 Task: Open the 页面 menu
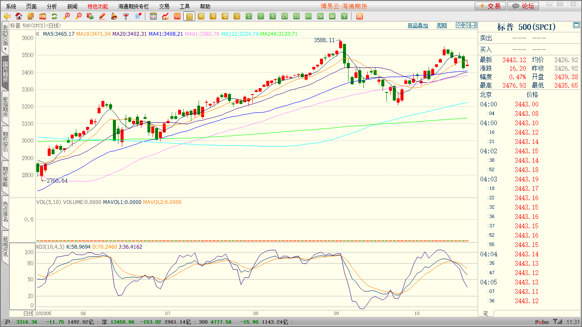(x=32, y=6)
